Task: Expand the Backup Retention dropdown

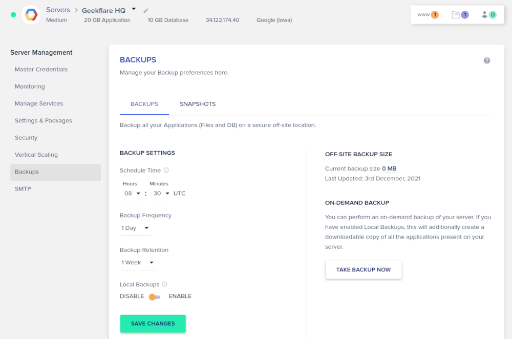Action: click(x=138, y=263)
